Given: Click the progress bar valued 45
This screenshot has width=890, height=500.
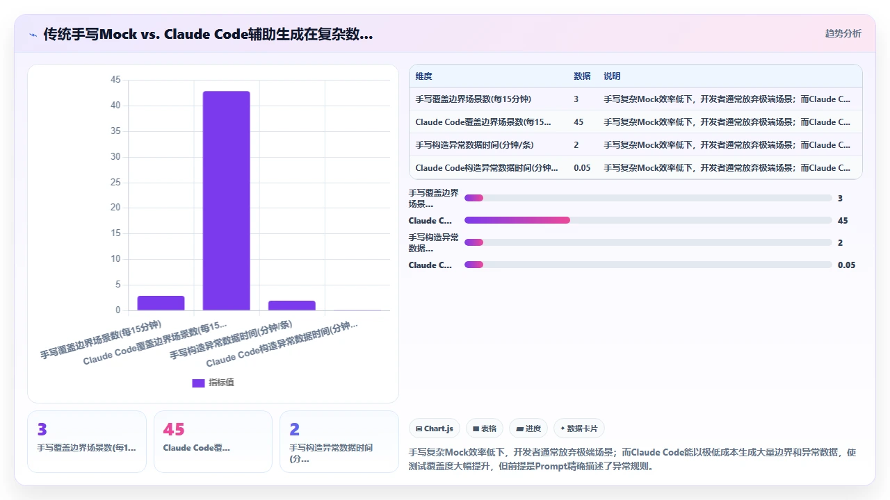Looking at the screenshot, I should pos(648,220).
